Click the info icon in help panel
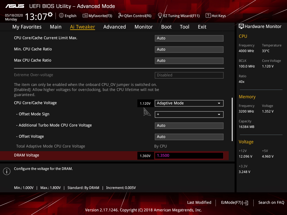 pos(7,171)
